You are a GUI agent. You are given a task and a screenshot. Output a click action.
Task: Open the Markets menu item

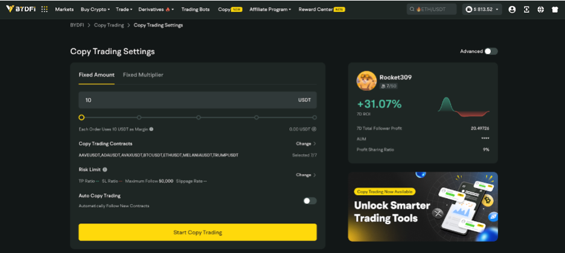point(64,10)
